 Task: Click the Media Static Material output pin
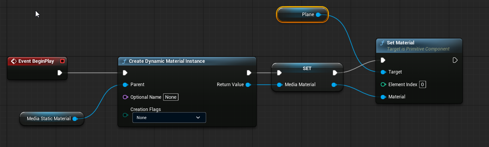coord(75,119)
